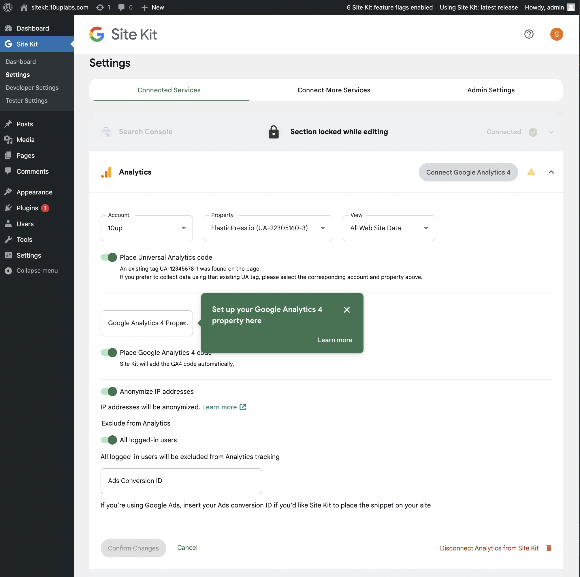Click the Users person icon
Viewport: 580px width, 577px height.
pos(8,224)
